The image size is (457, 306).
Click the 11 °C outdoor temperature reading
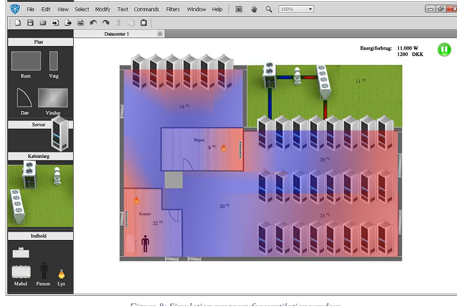pos(361,81)
